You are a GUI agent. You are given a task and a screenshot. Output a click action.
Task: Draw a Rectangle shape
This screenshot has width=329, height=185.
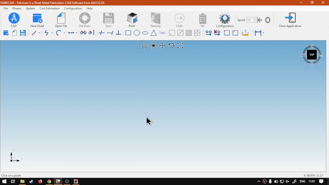coord(128,33)
